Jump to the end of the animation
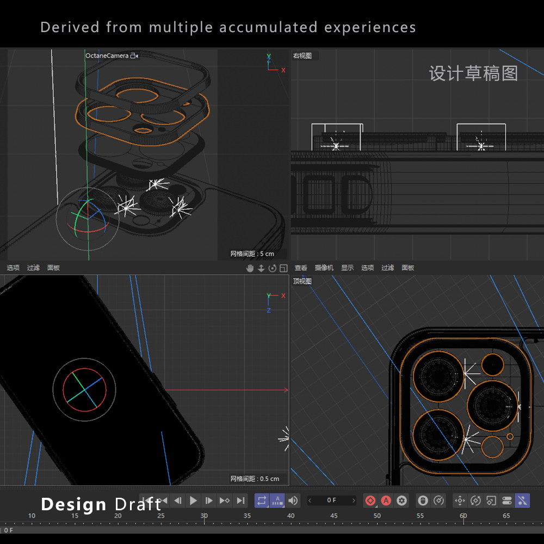Screen dimensions: 544x544 pos(240,500)
